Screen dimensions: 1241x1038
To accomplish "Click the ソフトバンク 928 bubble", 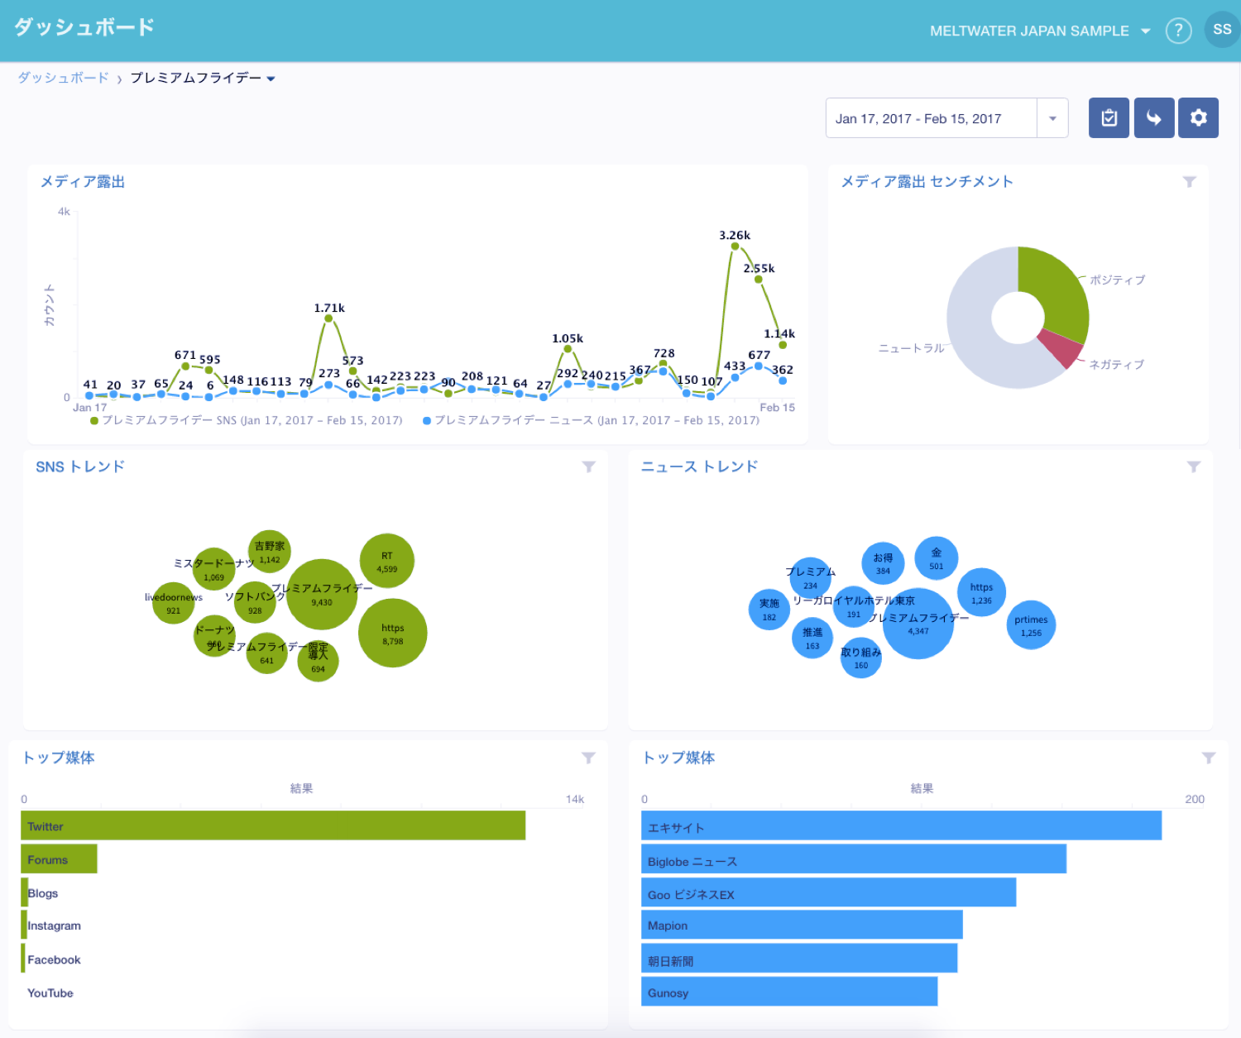I will click(x=255, y=602).
